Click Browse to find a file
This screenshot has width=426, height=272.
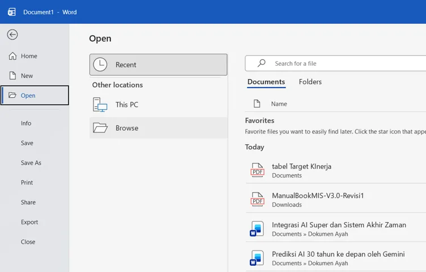(x=159, y=128)
